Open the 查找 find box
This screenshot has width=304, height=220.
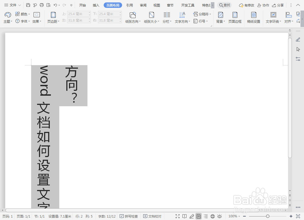pos(224,5)
